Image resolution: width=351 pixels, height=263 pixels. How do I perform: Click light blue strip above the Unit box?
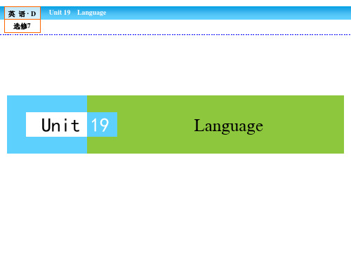47,104
